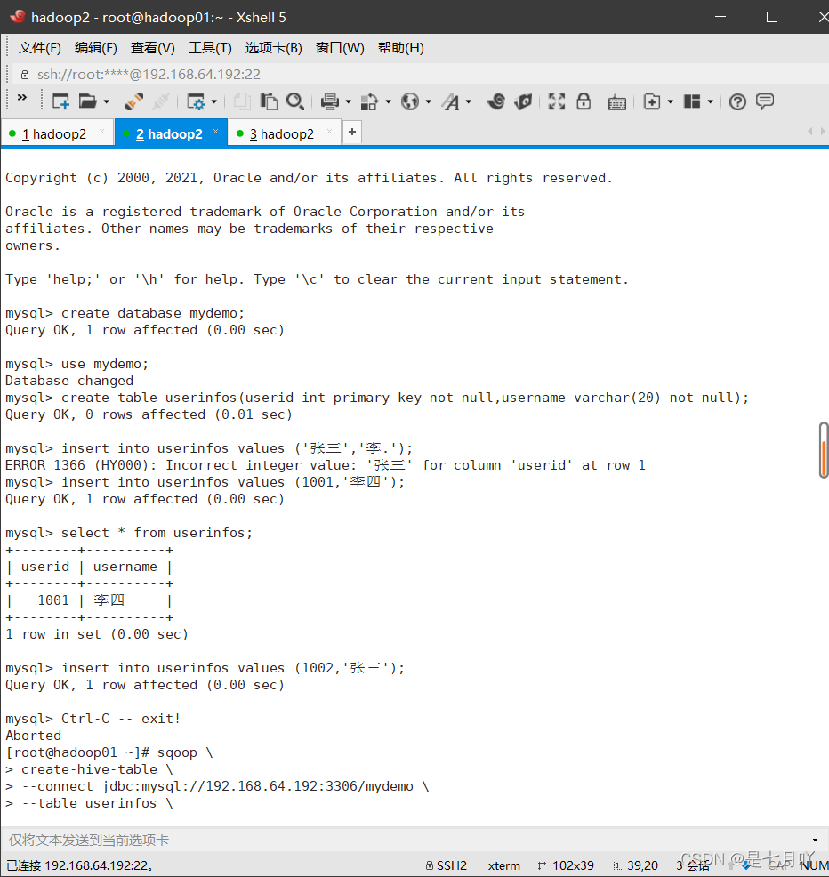Open the encoding globe dropdown arrow
Viewport: 829px width, 877px height.
[x=429, y=102]
